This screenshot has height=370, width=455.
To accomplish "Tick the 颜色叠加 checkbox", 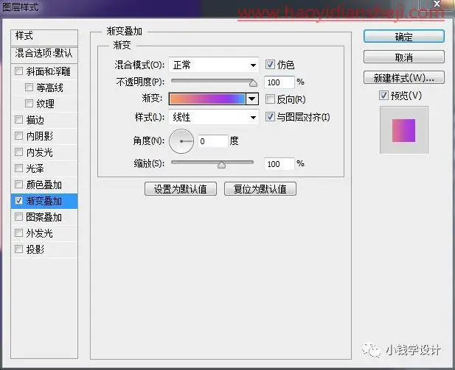I will click(x=19, y=185).
